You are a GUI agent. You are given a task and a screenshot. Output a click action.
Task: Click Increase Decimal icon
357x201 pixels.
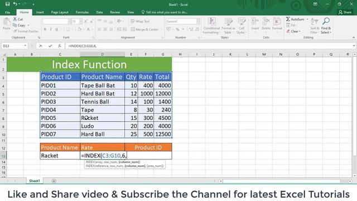191,29
